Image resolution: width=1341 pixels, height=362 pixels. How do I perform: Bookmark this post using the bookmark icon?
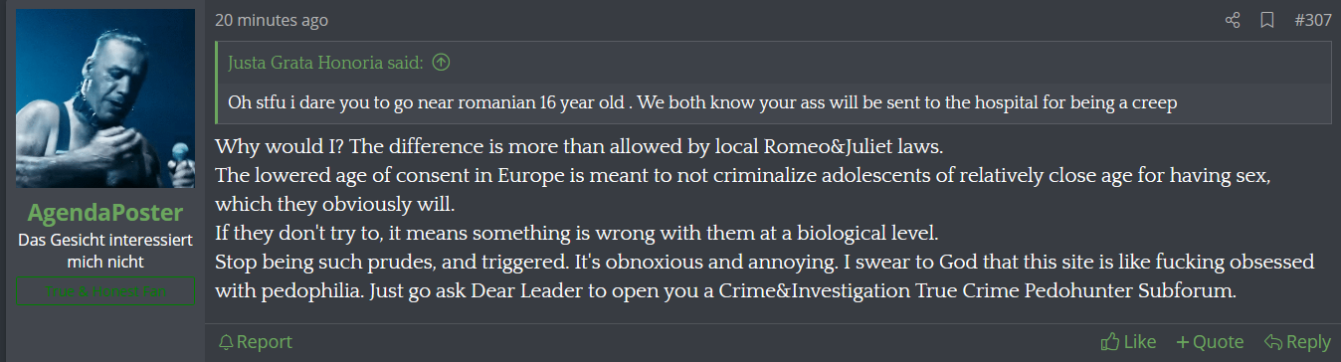(x=1266, y=20)
